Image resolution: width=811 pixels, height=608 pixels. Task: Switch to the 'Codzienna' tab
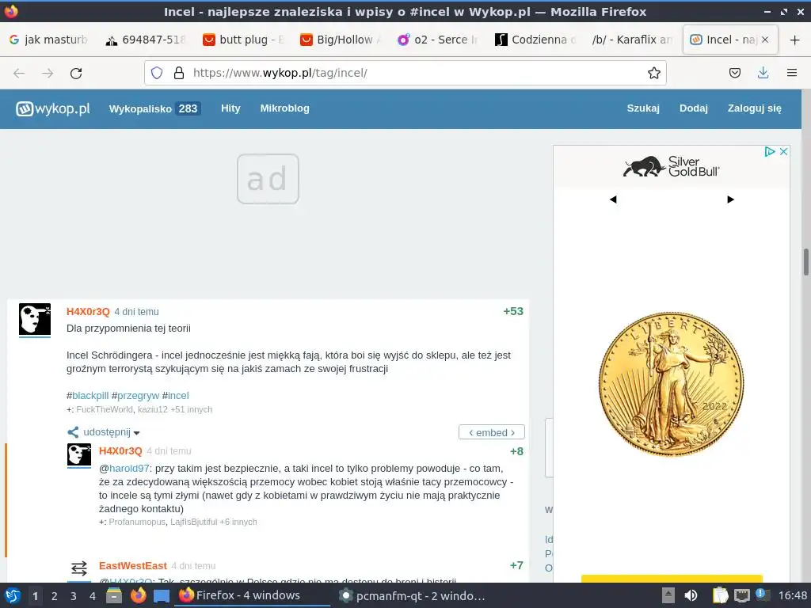pyautogui.click(x=535, y=40)
